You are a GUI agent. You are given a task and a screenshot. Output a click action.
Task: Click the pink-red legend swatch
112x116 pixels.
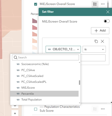point(35,27)
